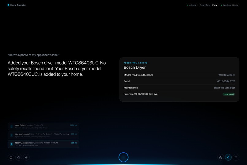Click the Home Operator blue dot
This screenshot has width=247, height=165.
[8, 5]
